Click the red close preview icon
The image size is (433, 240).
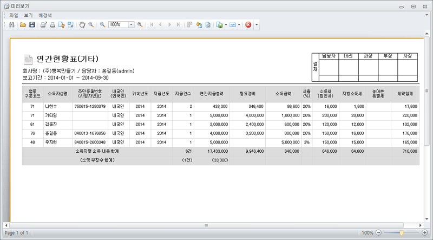click(x=248, y=25)
